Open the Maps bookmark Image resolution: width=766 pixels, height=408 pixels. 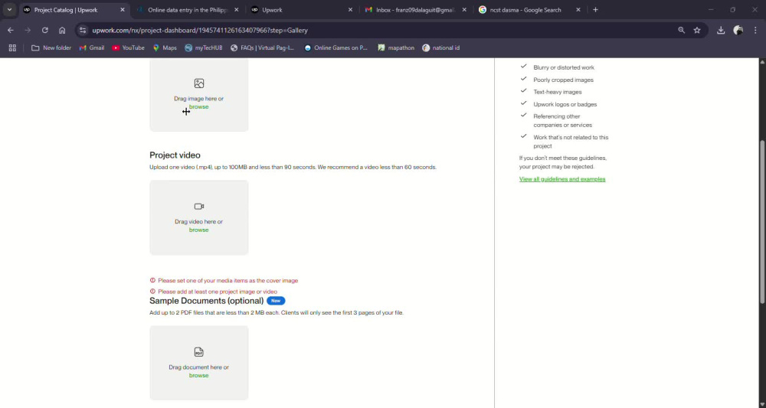(x=165, y=47)
